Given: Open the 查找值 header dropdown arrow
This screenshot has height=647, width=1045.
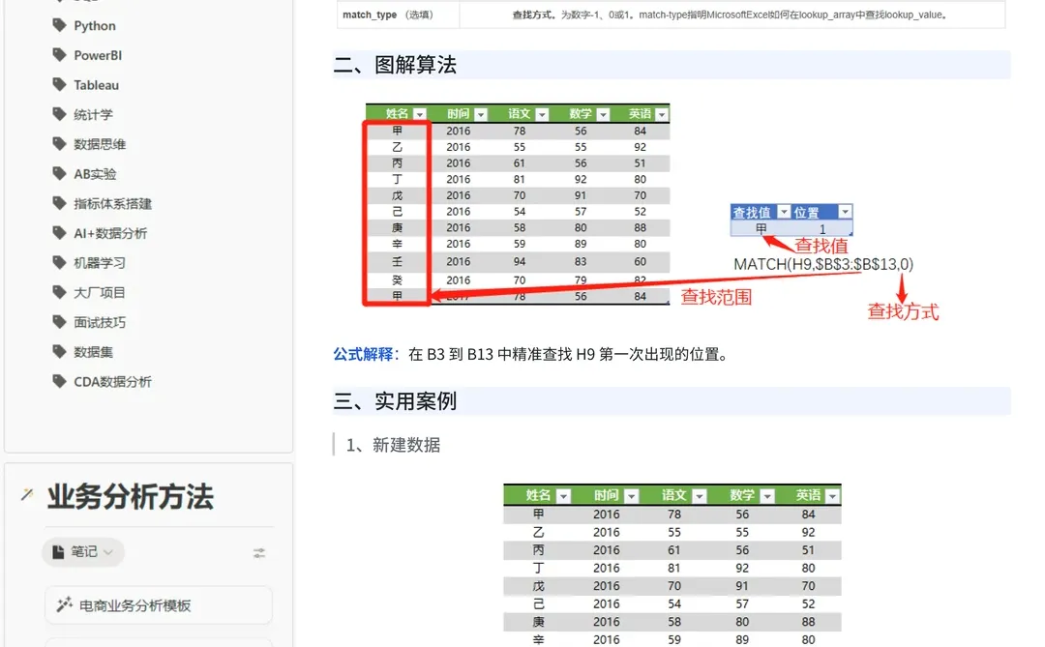Looking at the screenshot, I should 782,211.
